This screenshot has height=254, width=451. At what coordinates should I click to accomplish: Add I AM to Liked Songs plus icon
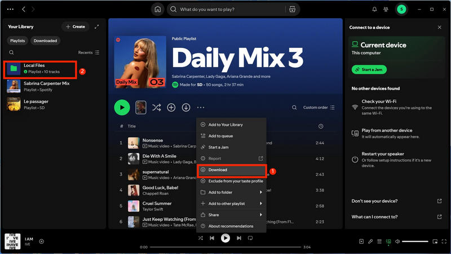41,242
